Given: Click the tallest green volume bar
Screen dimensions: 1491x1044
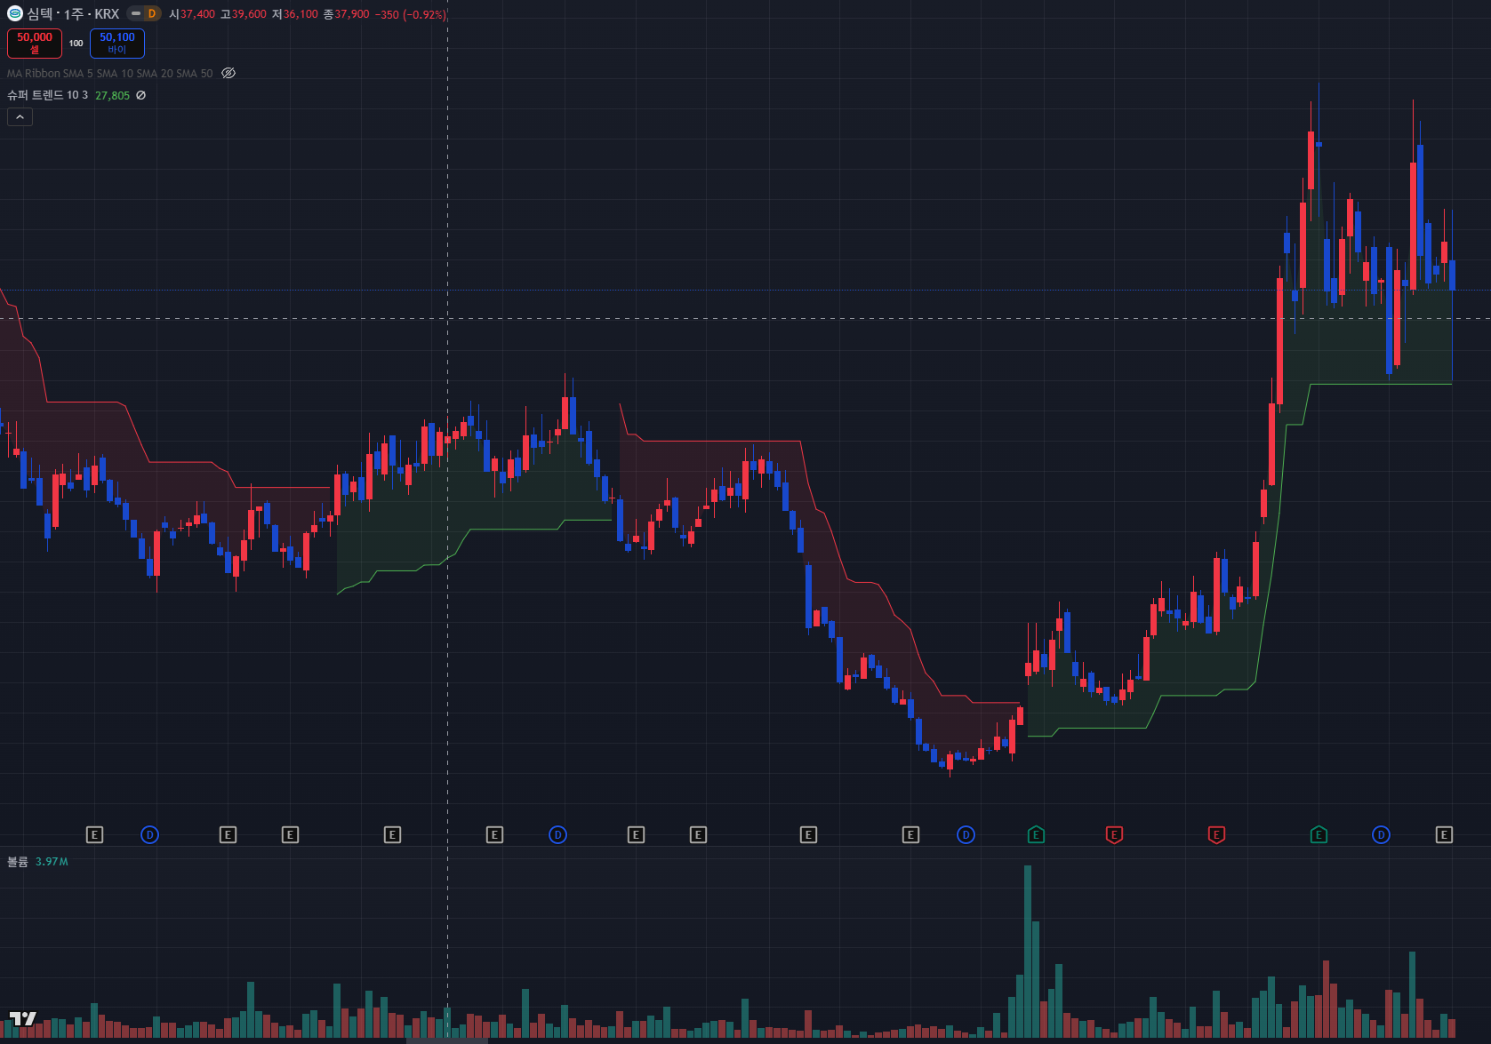Looking at the screenshot, I should [x=1028, y=952].
